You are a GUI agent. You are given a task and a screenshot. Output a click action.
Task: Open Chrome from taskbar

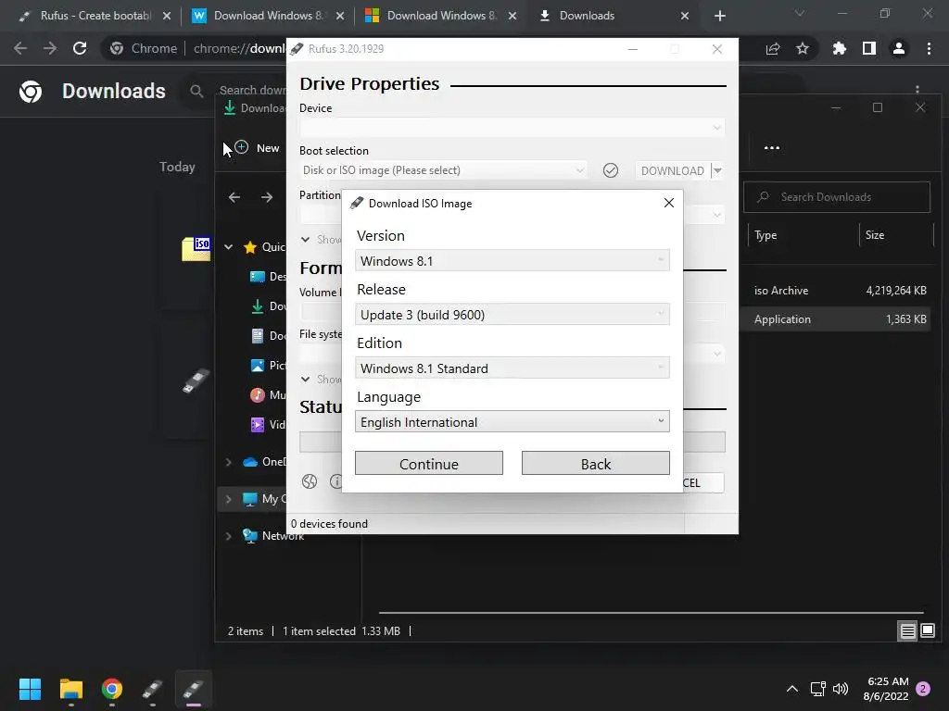tap(112, 689)
